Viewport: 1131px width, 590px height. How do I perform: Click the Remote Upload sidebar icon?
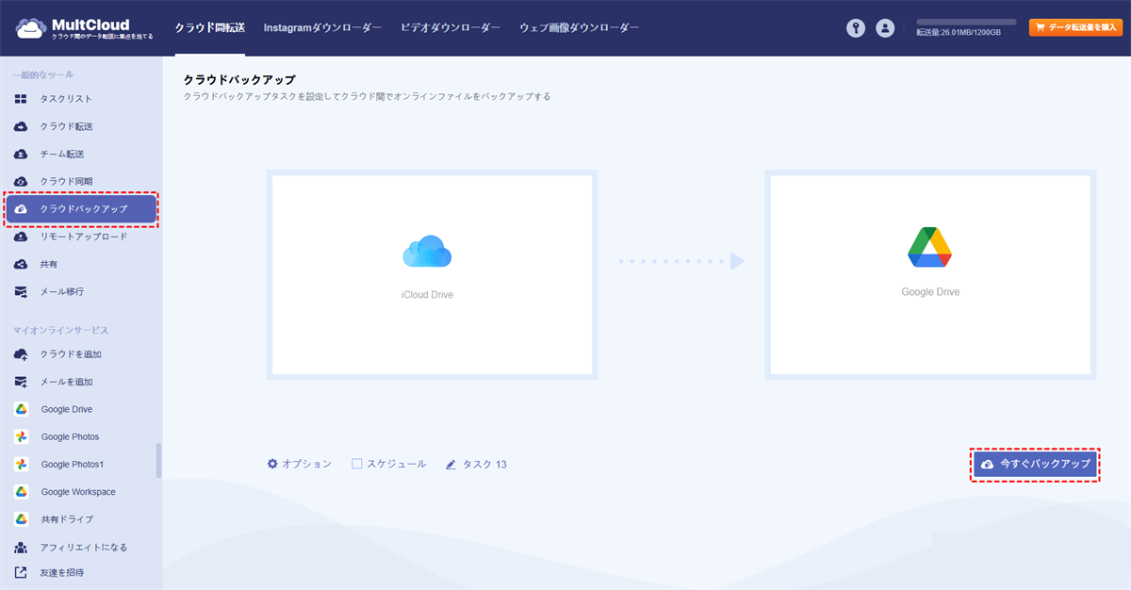(21, 237)
